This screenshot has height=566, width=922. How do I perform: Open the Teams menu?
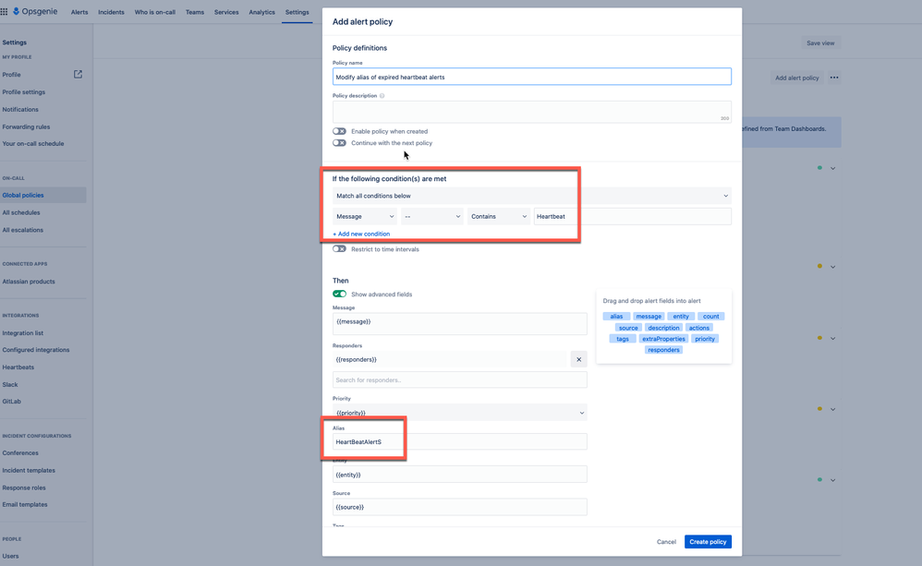[195, 12]
